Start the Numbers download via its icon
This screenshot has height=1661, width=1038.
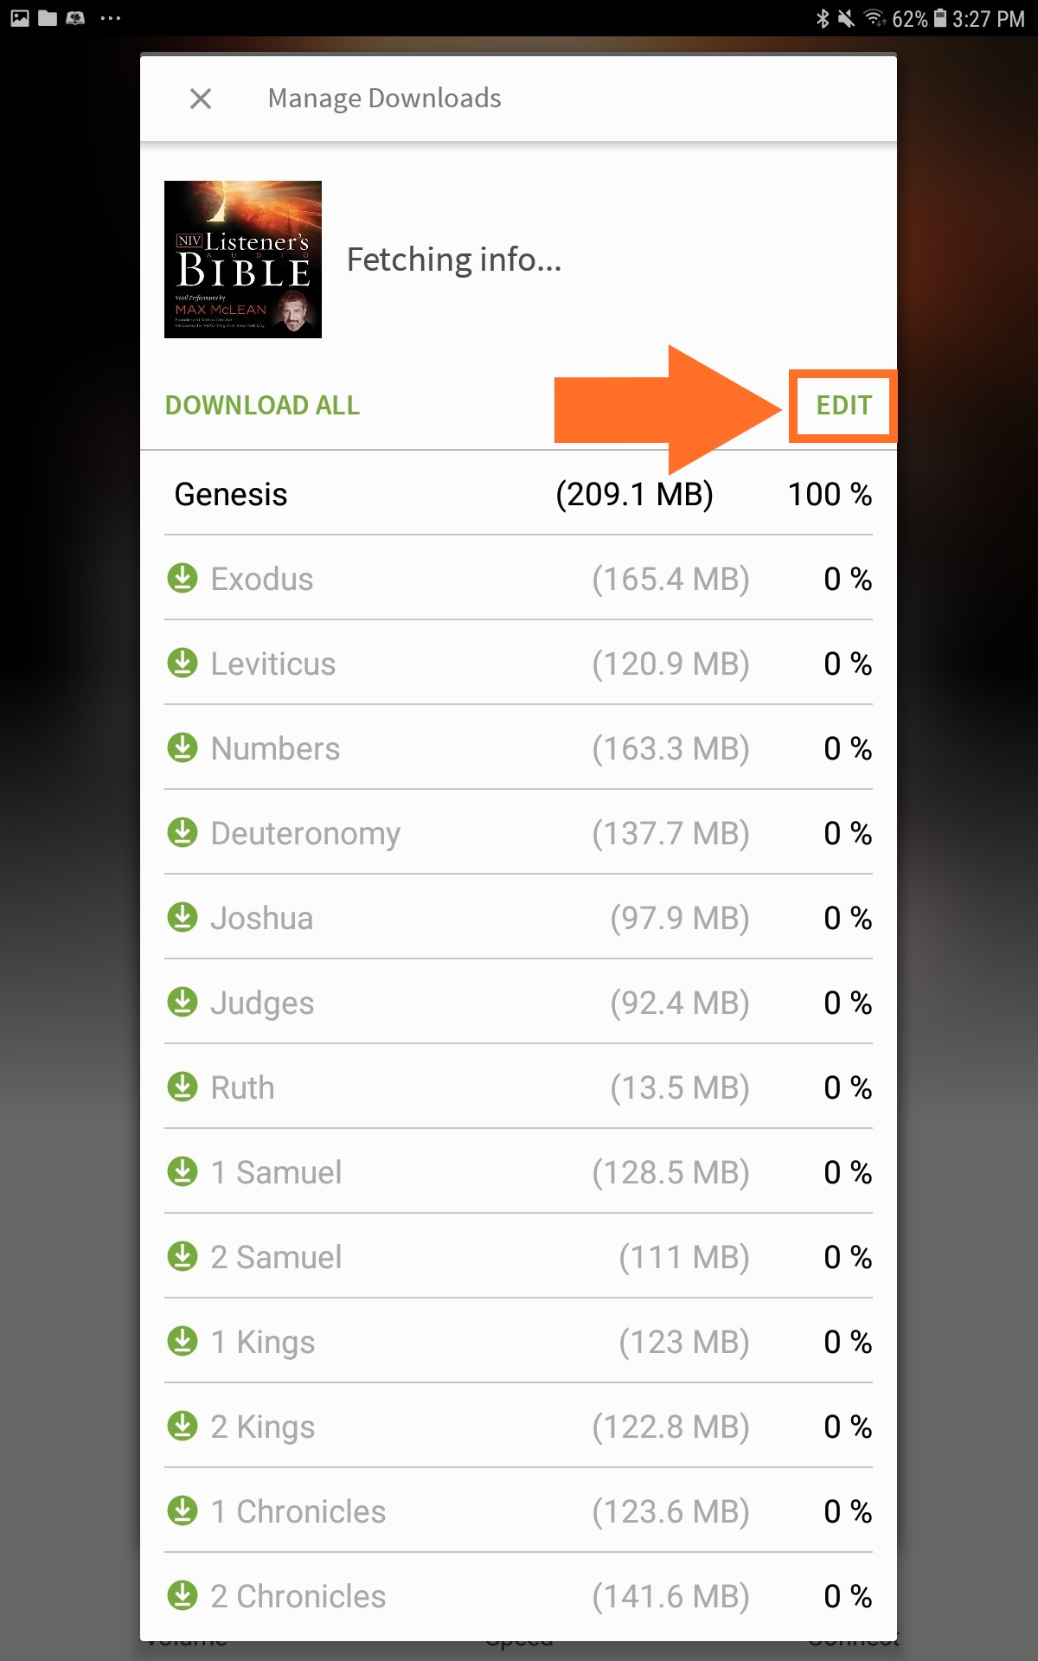183,747
